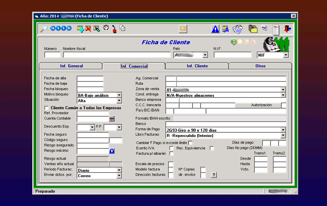Click the Tramo1 Desde field
The height and width of the screenshot is (206, 327).
pos(261,159)
